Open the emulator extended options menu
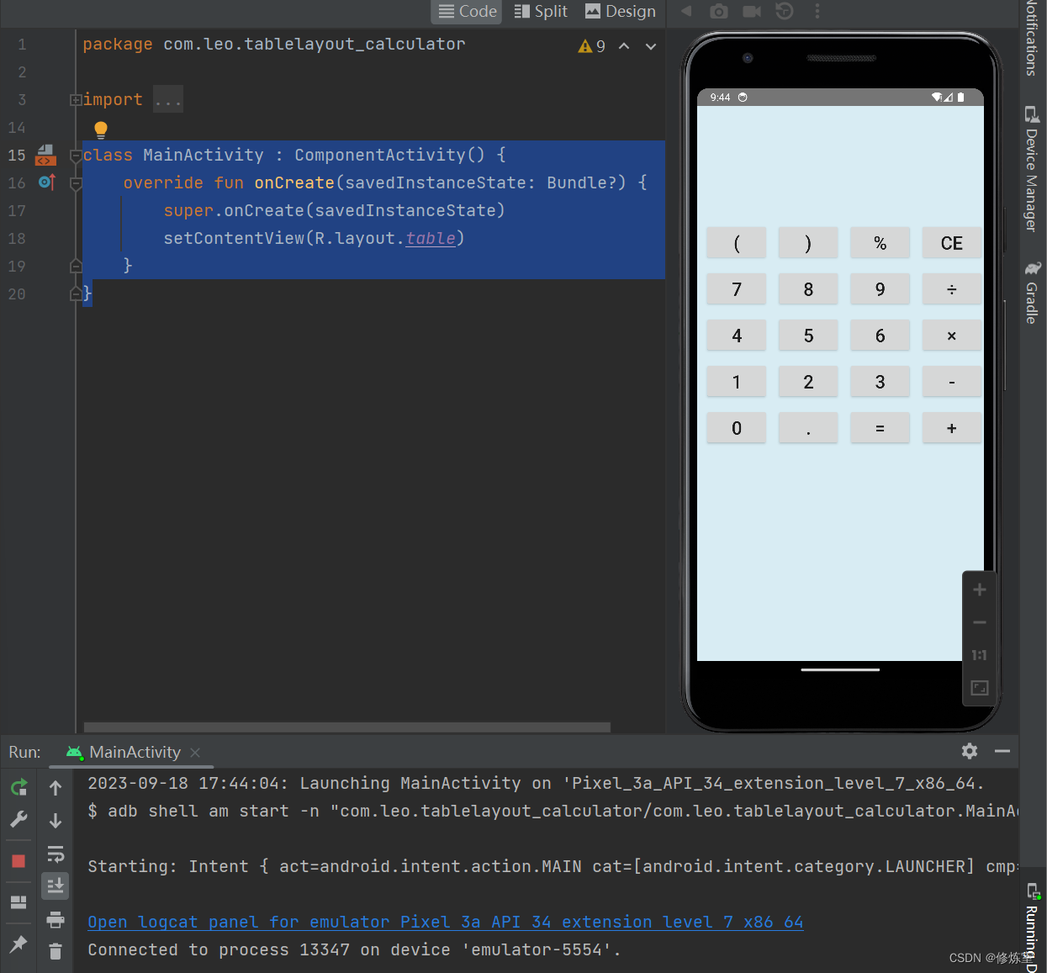The width and height of the screenshot is (1047, 973). coord(817,12)
